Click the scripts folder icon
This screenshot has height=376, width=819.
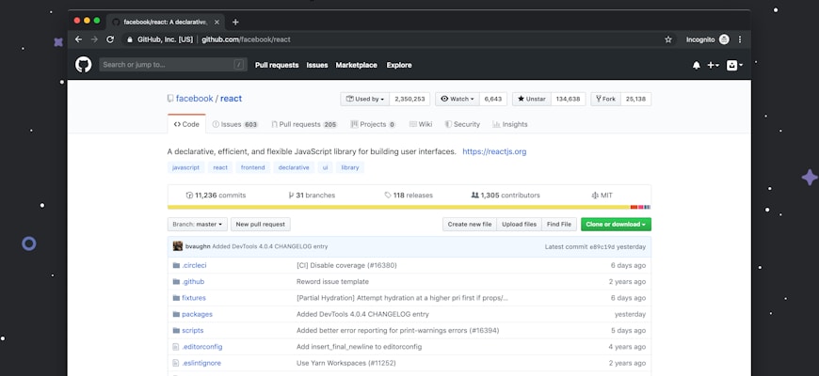coord(176,331)
